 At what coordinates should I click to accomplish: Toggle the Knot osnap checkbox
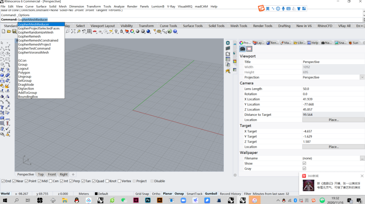(x=107, y=181)
